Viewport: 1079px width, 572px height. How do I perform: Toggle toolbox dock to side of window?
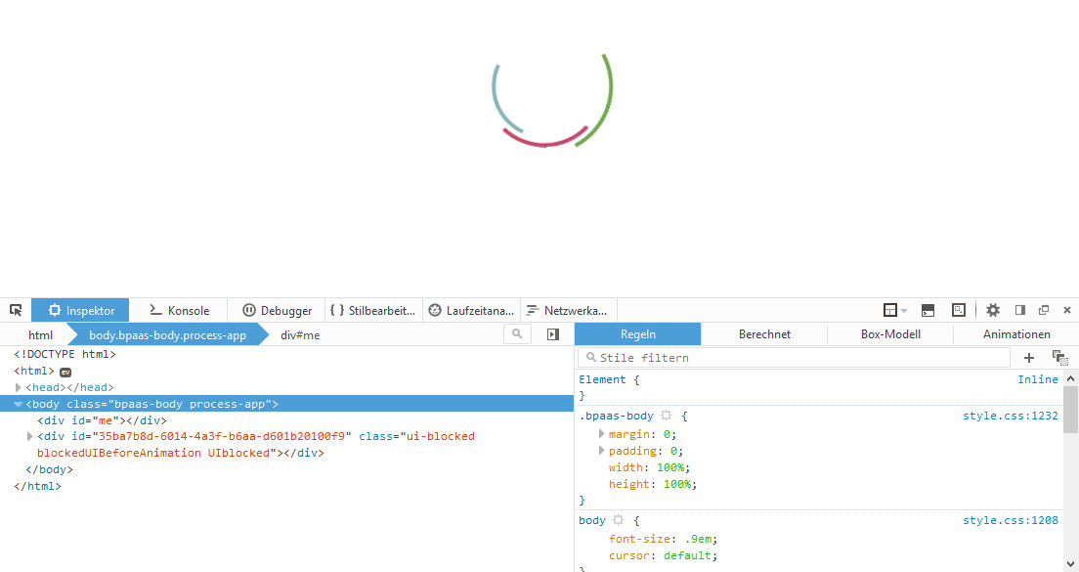[1019, 310]
